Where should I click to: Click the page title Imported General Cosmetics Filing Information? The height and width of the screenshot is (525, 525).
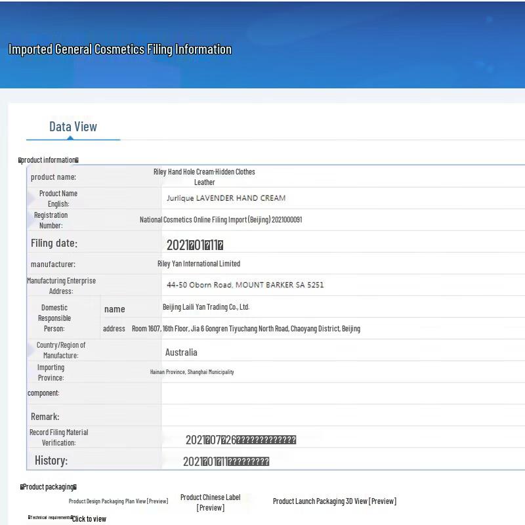(119, 49)
